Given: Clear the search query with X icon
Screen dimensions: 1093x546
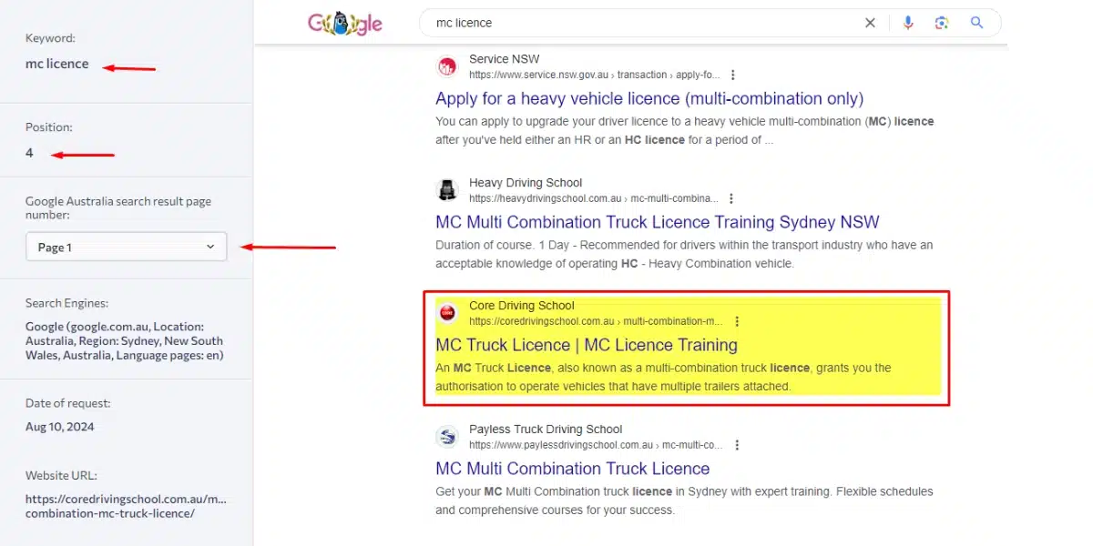Looking at the screenshot, I should pos(870,23).
